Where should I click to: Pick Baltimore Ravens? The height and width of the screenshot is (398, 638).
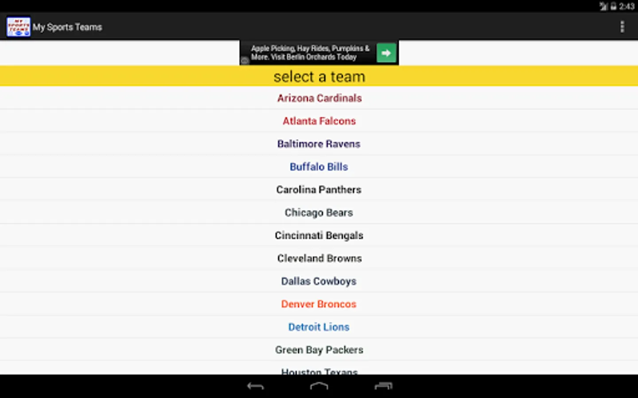tap(319, 144)
